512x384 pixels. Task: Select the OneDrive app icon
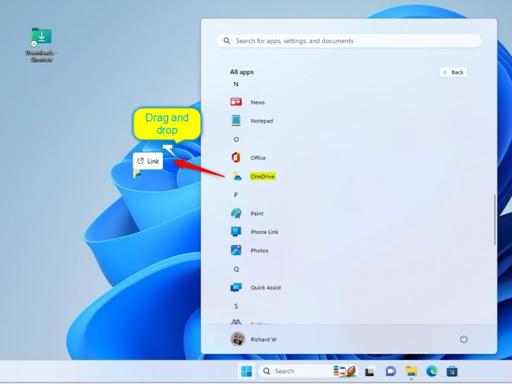click(x=236, y=176)
